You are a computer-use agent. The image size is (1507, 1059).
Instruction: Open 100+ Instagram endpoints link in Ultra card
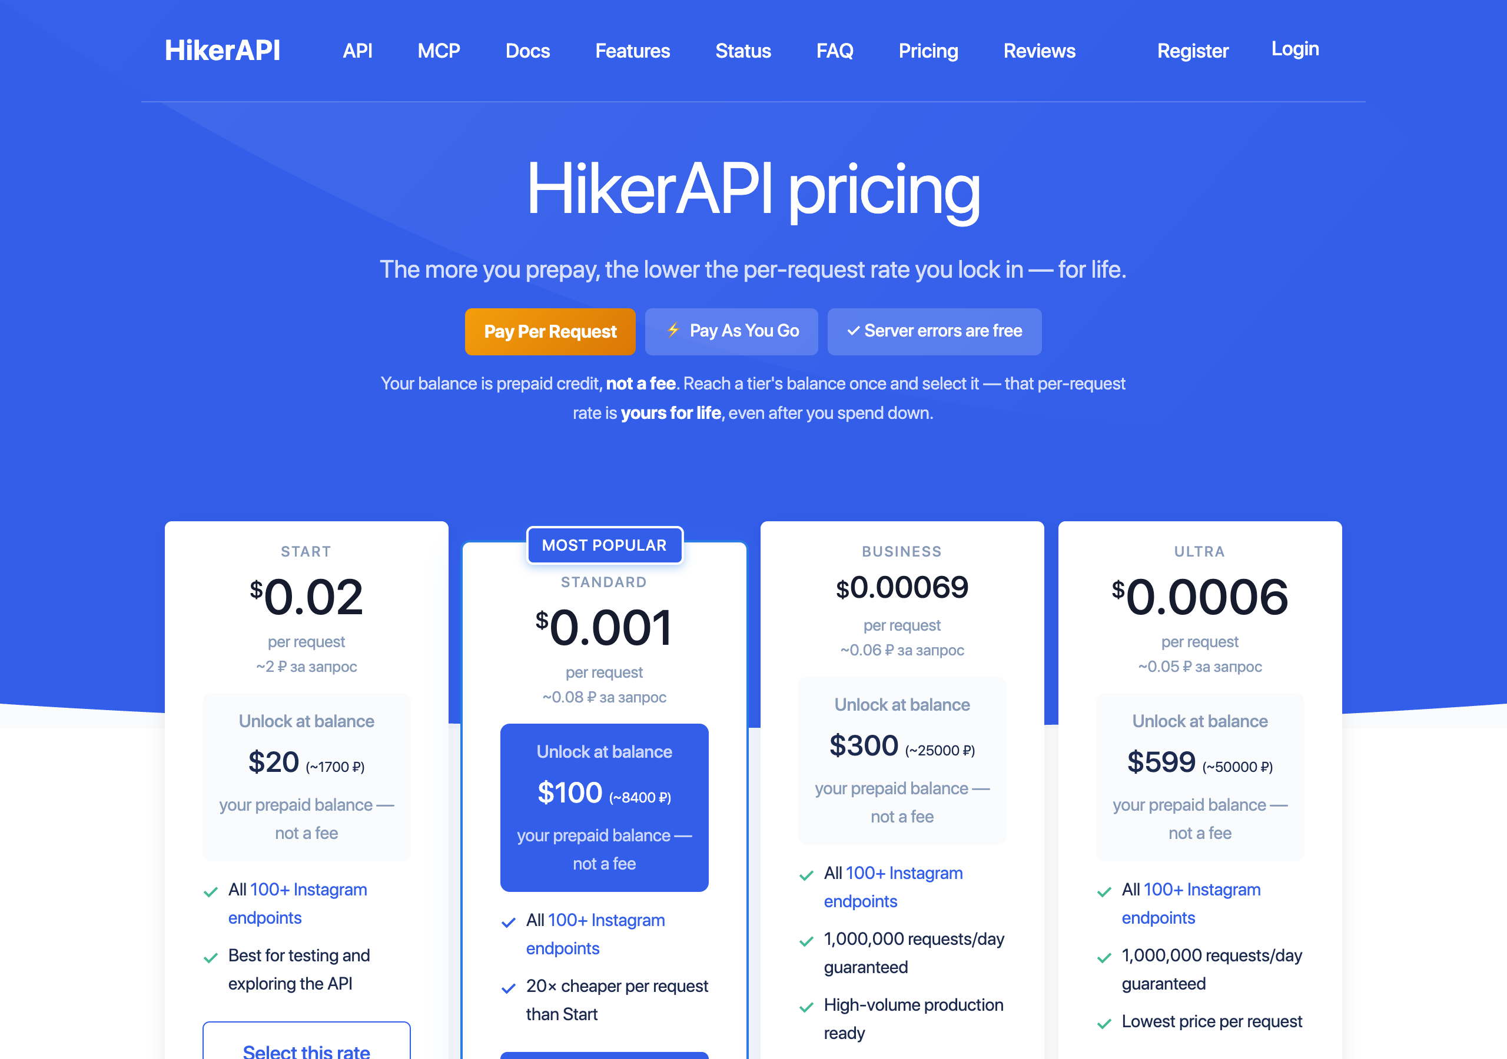point(1191,904)
